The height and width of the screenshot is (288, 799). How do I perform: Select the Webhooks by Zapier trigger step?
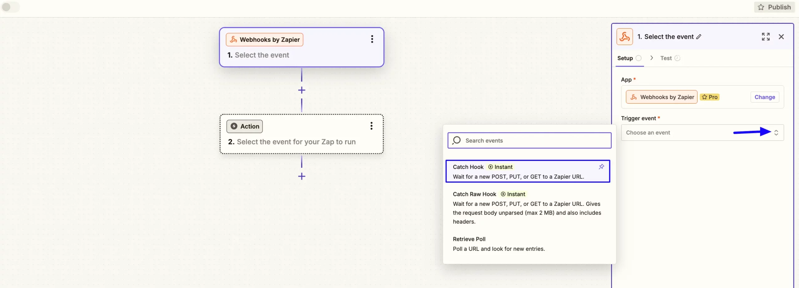click(x=301, y=47)
